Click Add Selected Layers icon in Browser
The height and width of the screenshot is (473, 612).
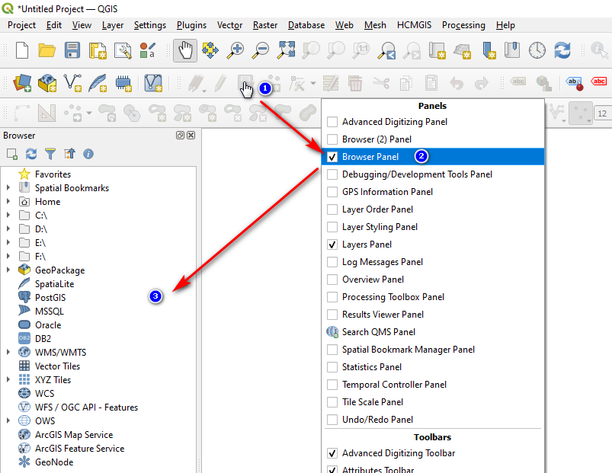(12, 154)
